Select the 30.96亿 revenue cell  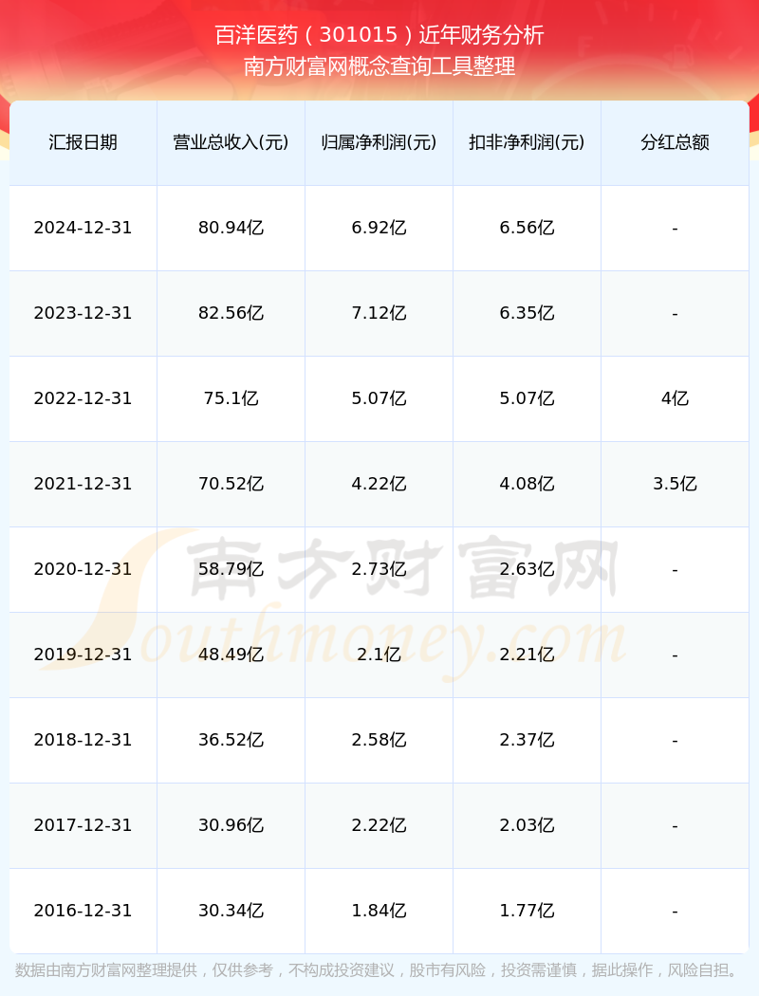pos(231,826)
